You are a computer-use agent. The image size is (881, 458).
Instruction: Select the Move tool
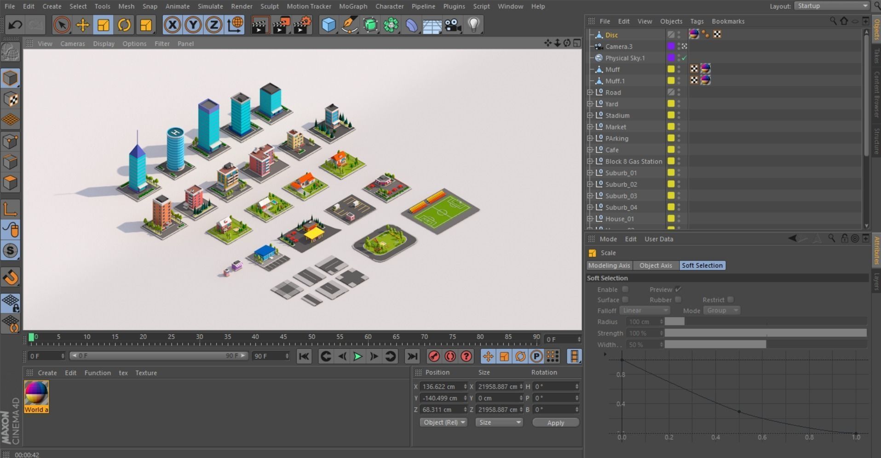pyautogui.click(x=83, y=25)
